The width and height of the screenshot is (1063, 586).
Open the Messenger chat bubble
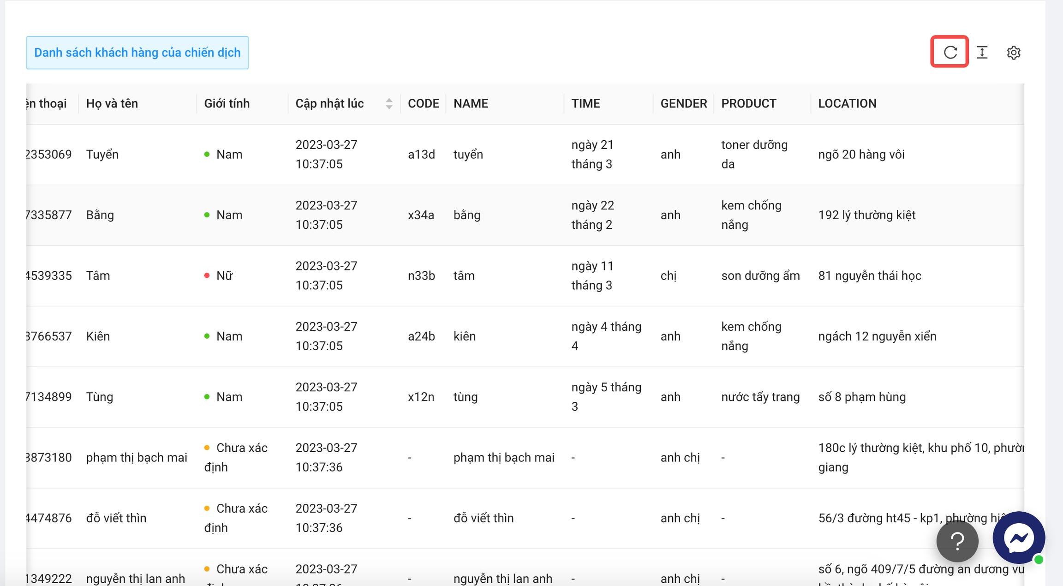click(x=1018, y=538)
